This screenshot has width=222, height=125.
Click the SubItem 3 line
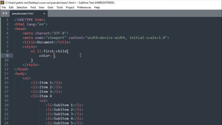pos(64,114)
